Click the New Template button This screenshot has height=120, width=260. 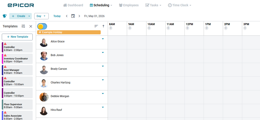click(17, 37)
